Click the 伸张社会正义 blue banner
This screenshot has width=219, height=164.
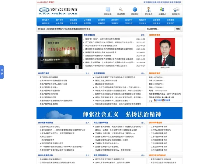[109, 113]
